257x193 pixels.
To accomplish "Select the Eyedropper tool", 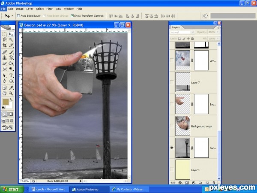I will point(11,88).
